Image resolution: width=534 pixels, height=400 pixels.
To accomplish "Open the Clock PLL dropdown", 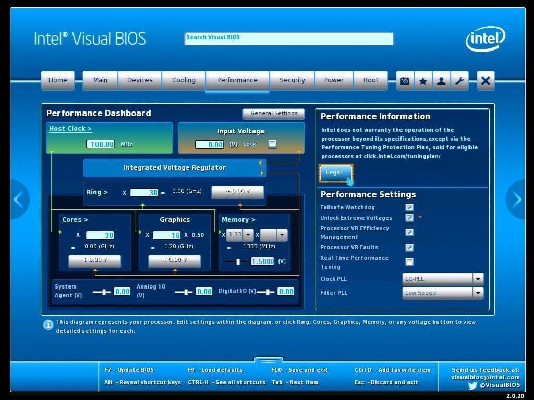I will click(443, 279).
